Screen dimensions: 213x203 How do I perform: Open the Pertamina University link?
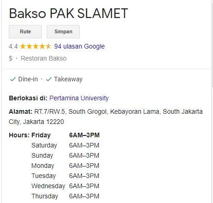[x=79, y=98]
